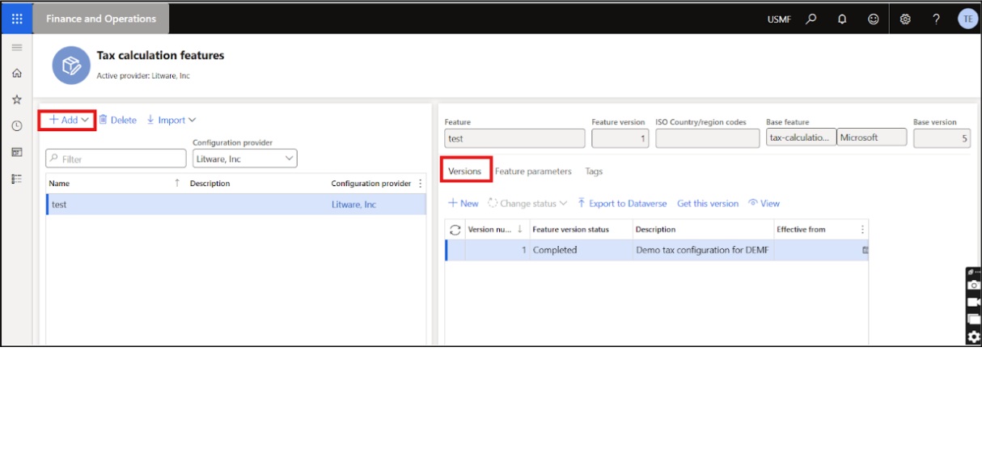Delete the selected feature

point(118,120)
